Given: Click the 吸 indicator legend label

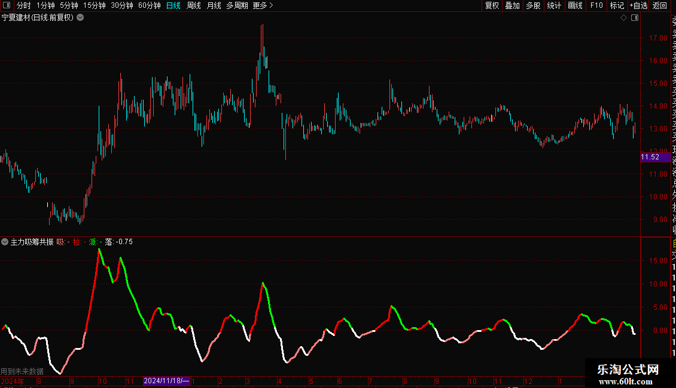Looking at the screenshot, I should pos(63,242).
